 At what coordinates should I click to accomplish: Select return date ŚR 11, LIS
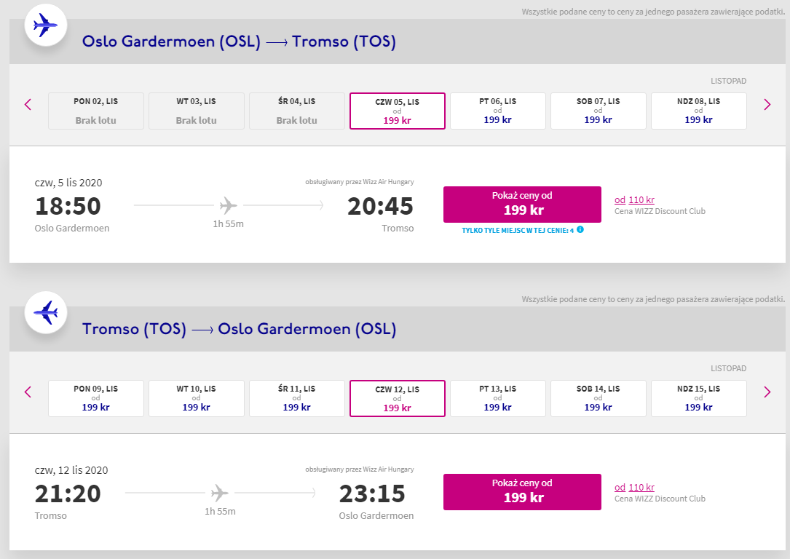click(297, 398)
